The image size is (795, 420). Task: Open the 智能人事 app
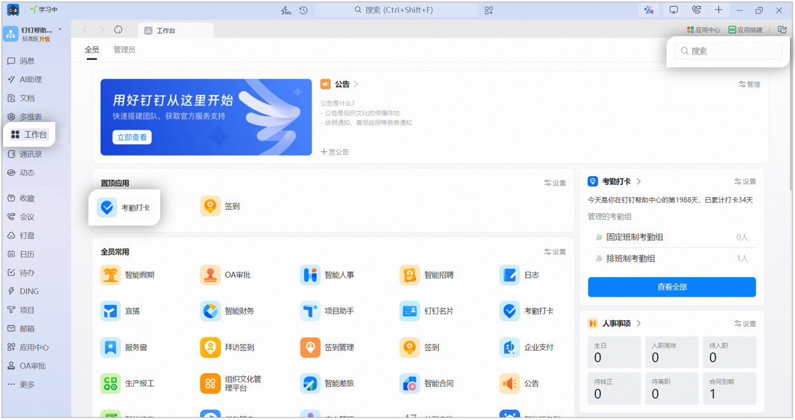327,275
